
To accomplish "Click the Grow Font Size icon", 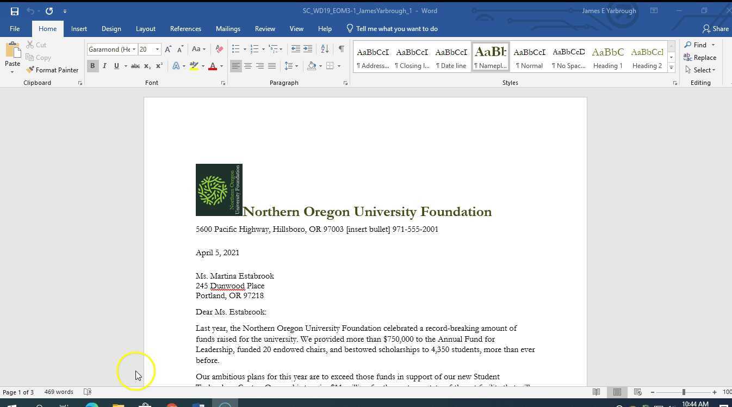I will 168,50.
